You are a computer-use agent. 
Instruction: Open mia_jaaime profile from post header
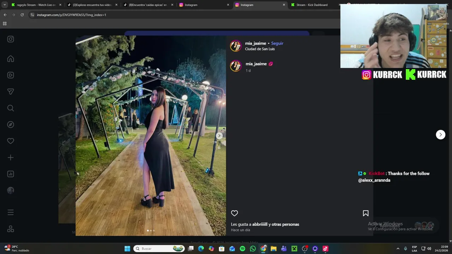coord(256,43)
